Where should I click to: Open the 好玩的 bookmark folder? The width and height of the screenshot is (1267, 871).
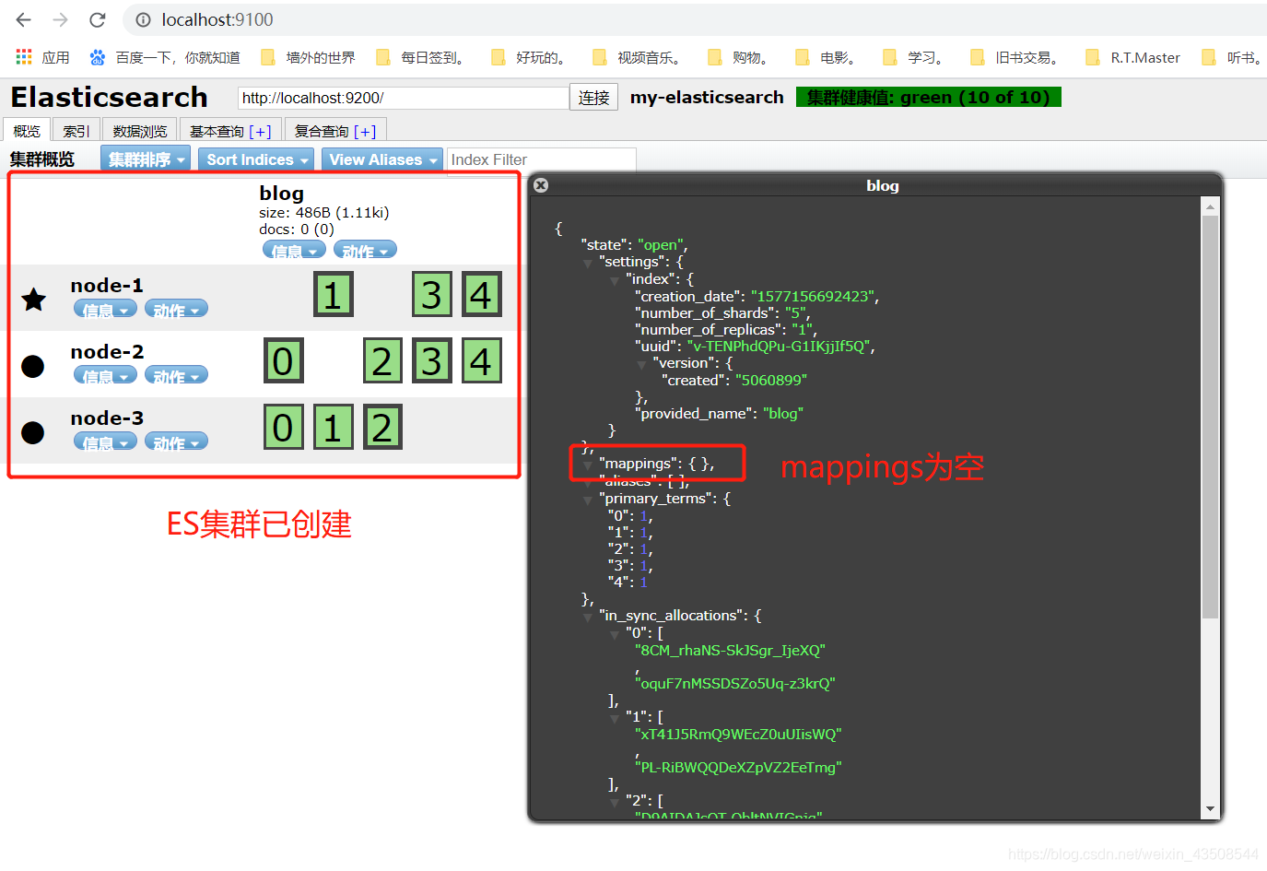click(532, 57)
